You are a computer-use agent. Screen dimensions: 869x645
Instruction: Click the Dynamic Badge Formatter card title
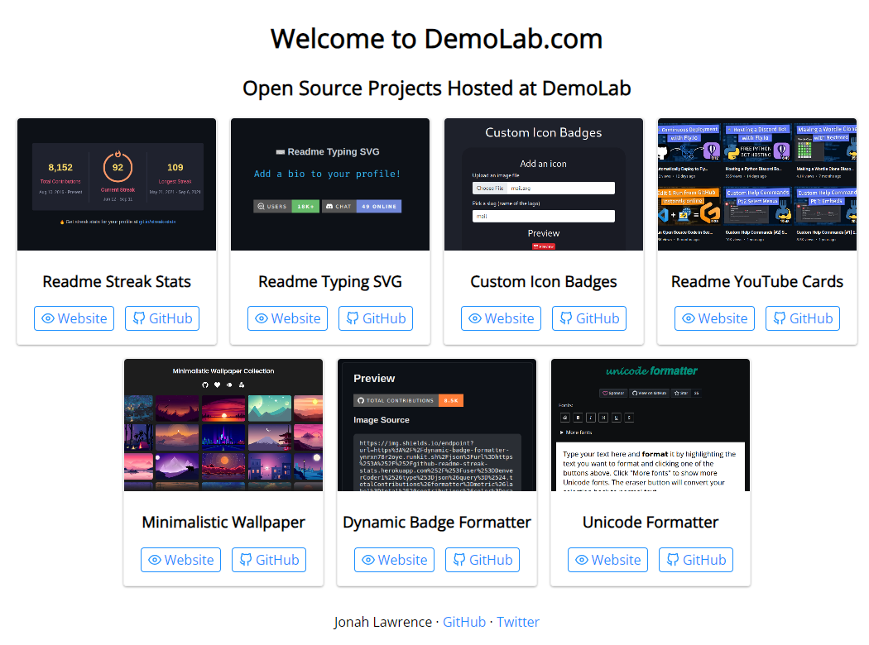[x=437, y=522]
